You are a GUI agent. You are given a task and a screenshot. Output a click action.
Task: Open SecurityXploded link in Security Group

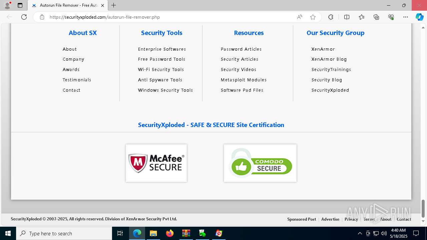click(330, 90)
